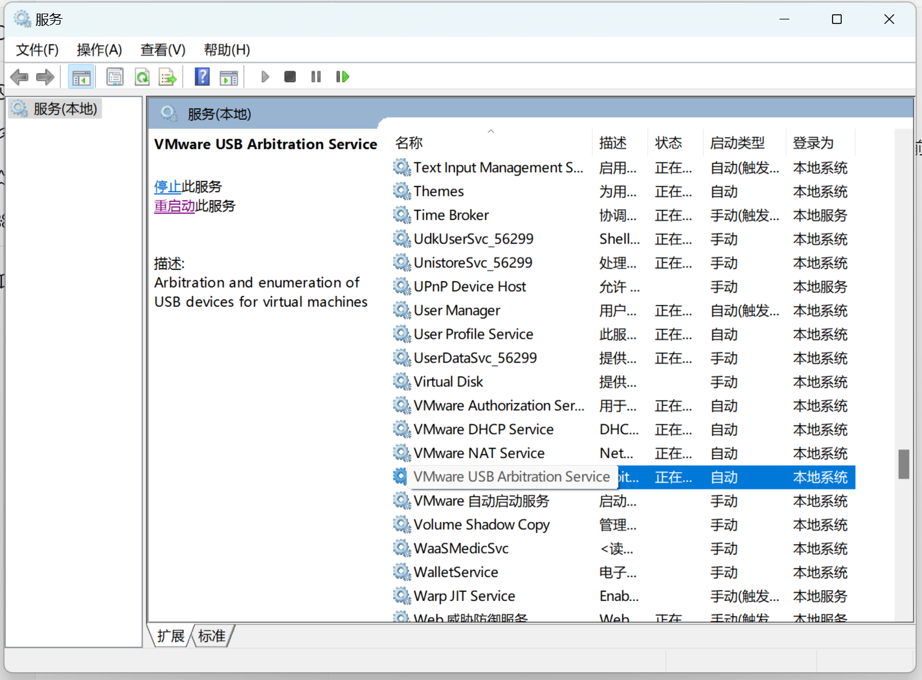
Task: Click the export list toolbar icon
Action: coord(168,77)
